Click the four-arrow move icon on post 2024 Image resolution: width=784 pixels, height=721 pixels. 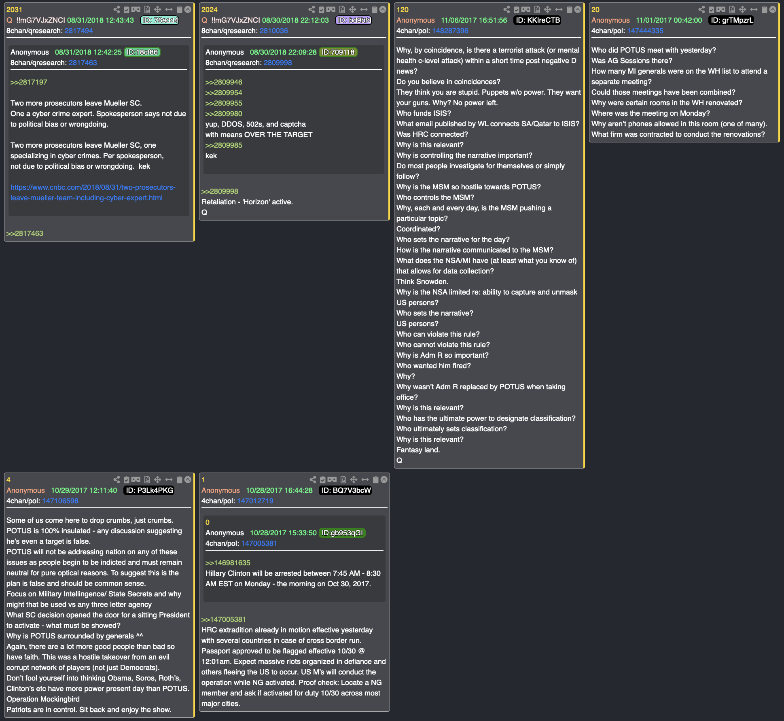point(353,9)
